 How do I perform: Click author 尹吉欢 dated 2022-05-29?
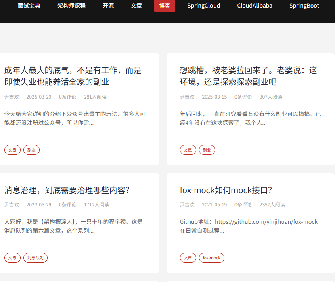coord(12,204)
